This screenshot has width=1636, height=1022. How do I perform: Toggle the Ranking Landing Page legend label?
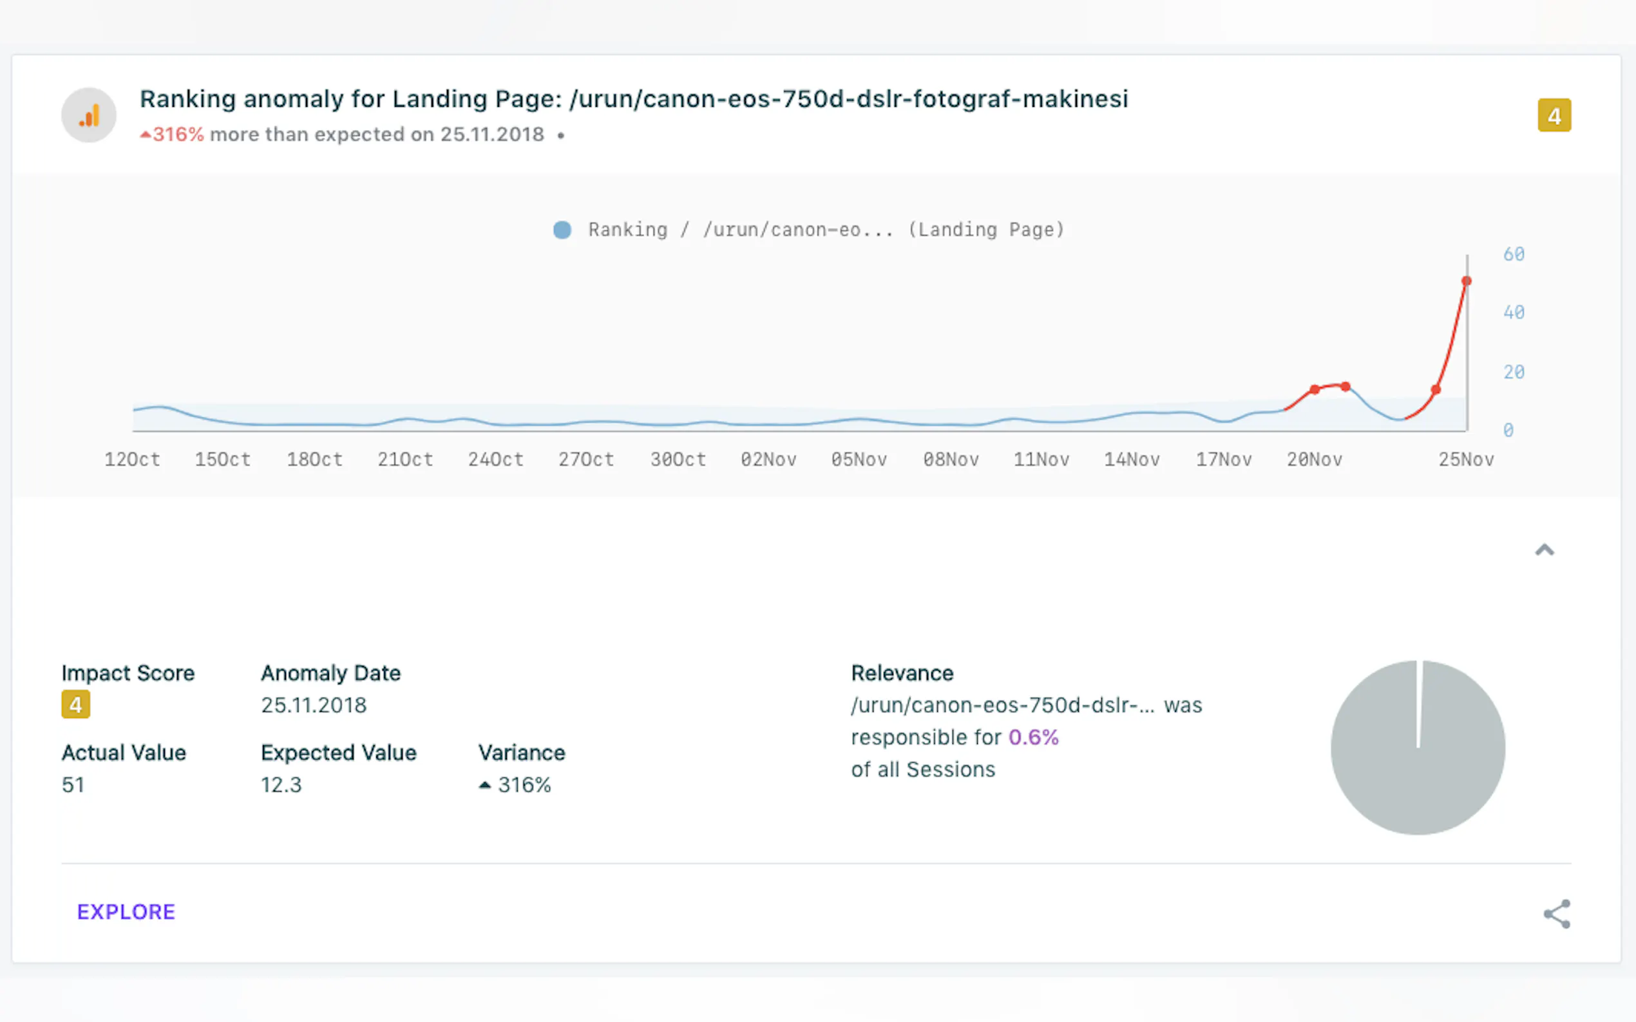pos(826,230)
